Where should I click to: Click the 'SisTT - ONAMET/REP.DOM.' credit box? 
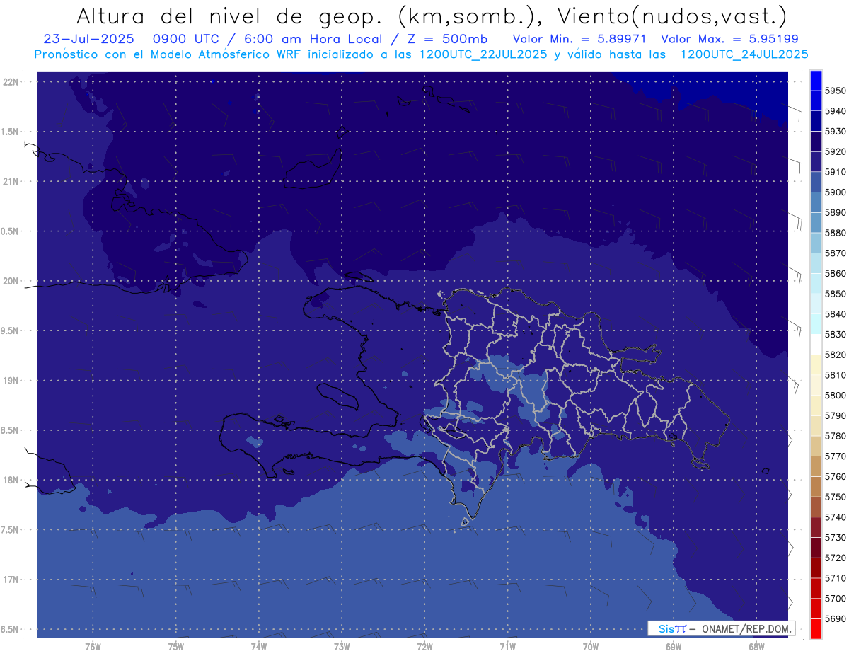(x=722, y=628)
